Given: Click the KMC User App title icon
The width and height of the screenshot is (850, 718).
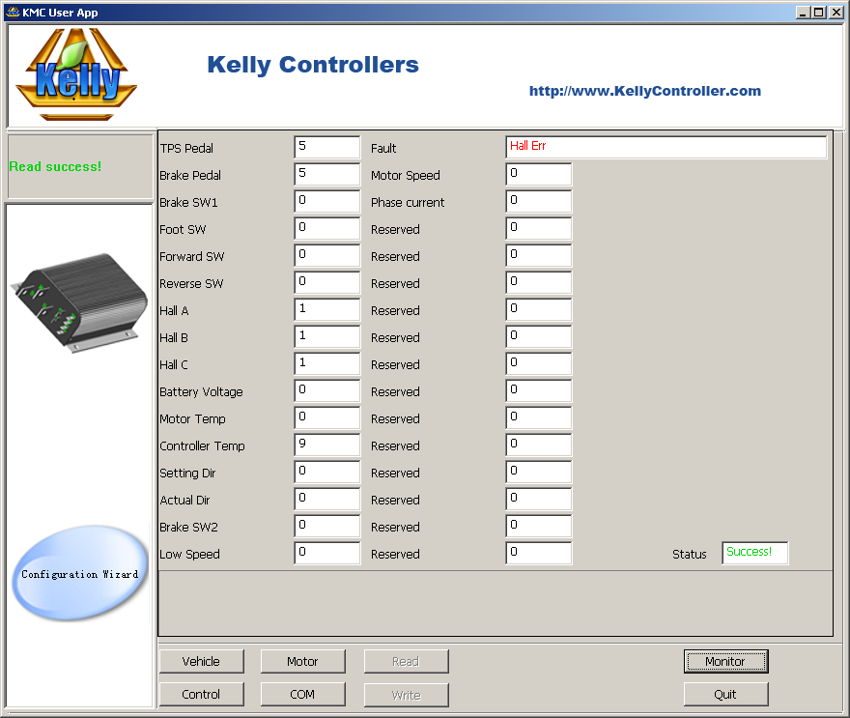Looking at the screenshot, I should coord(13,12).
